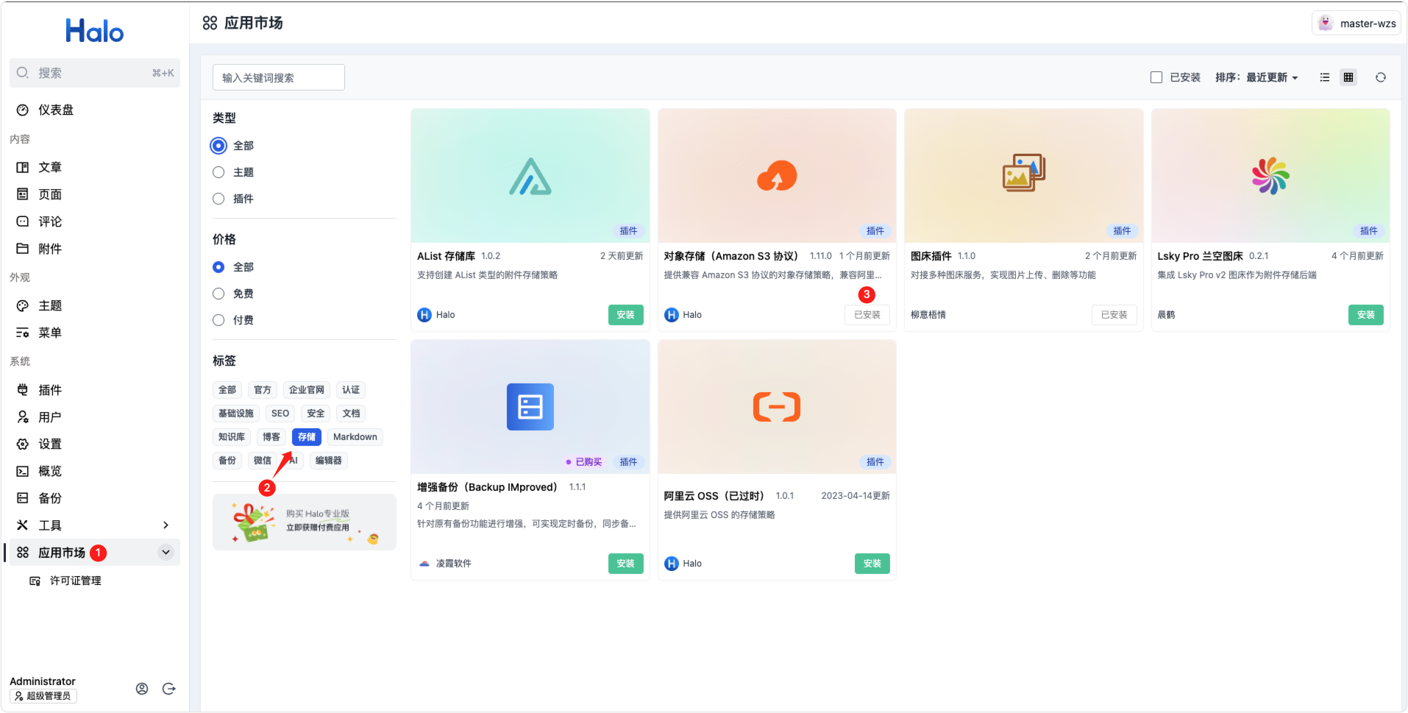The image size is (1408, 713).
Task: Open the 文档 tag filter
Action: tap(351, 414)
